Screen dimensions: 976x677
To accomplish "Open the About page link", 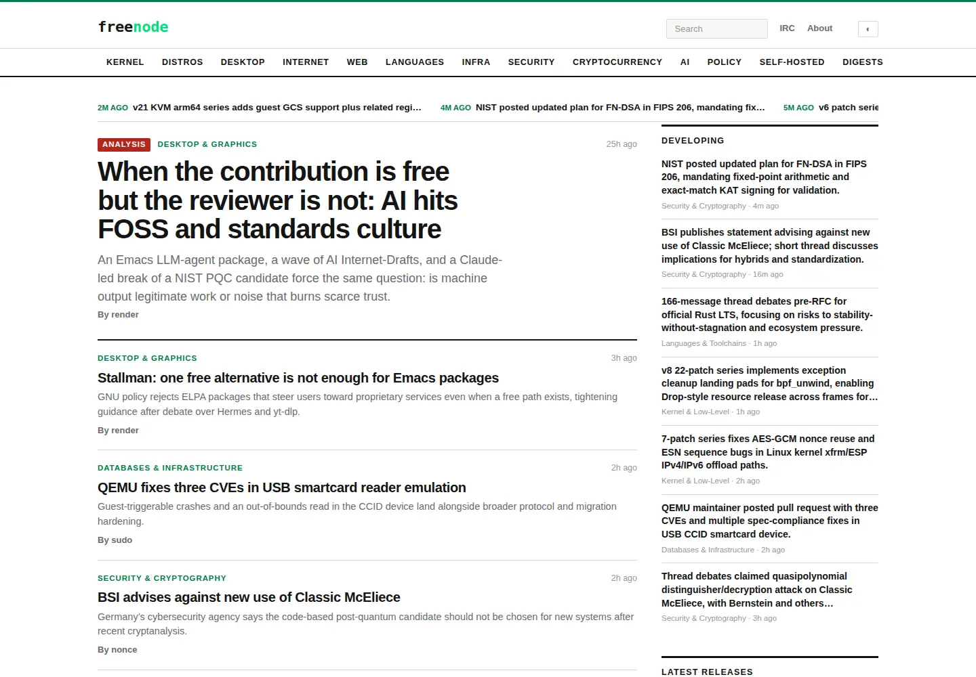I will tap(819, 28).
